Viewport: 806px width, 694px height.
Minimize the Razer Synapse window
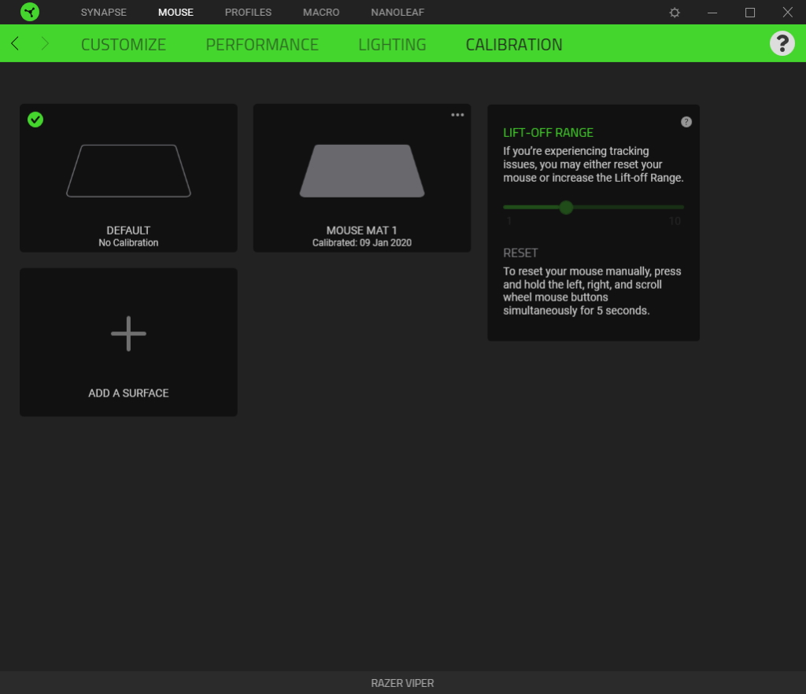tap(712, 13)
